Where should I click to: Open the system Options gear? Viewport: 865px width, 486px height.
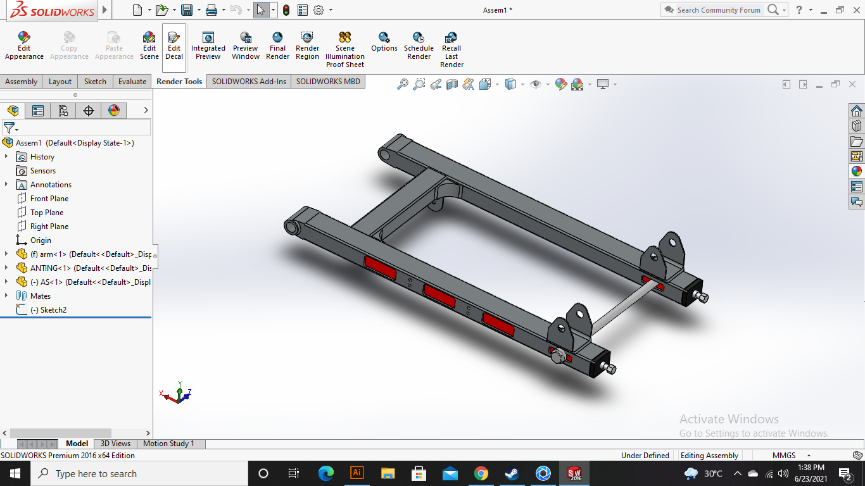click(319, 10)
